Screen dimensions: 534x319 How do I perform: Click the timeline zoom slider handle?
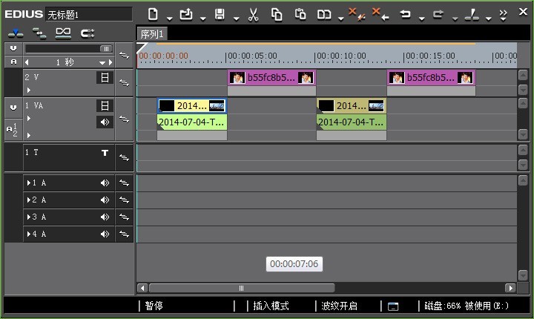[x=106, y=49]
